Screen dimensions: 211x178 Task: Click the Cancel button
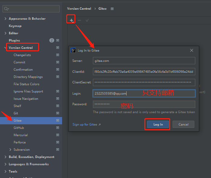click(x=183, y=124)
